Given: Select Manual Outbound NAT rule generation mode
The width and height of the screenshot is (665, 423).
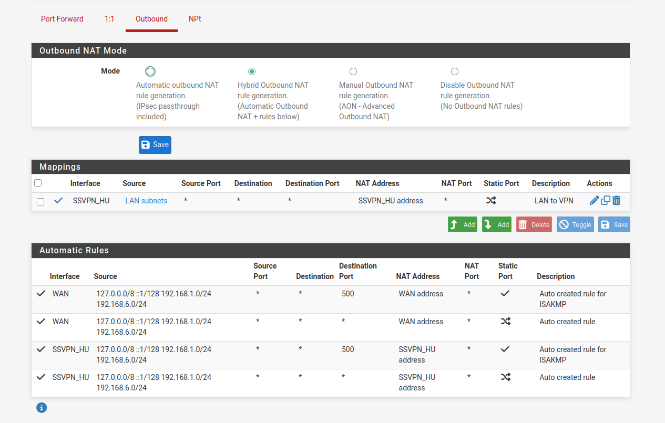Looking at the screenshot, I should pos(353,71).
